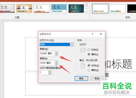Close the slide size dialog

click(x=101, y=34)
